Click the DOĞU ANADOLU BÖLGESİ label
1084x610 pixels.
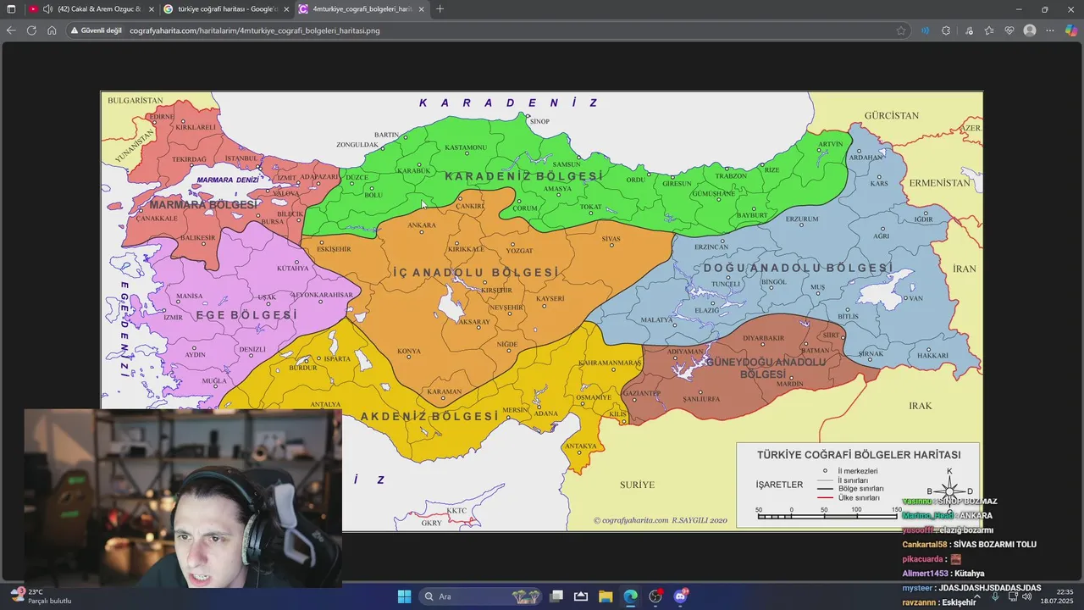[x=799, y=268]
